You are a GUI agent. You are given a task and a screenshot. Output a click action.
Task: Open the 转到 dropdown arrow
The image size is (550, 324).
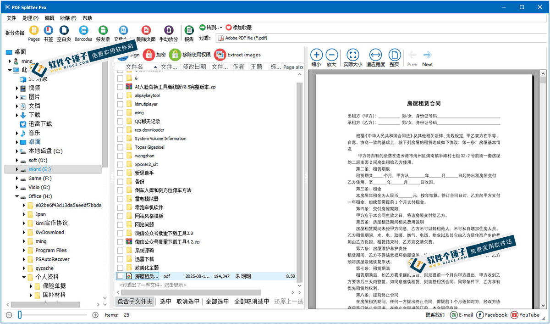pos(221,28)
